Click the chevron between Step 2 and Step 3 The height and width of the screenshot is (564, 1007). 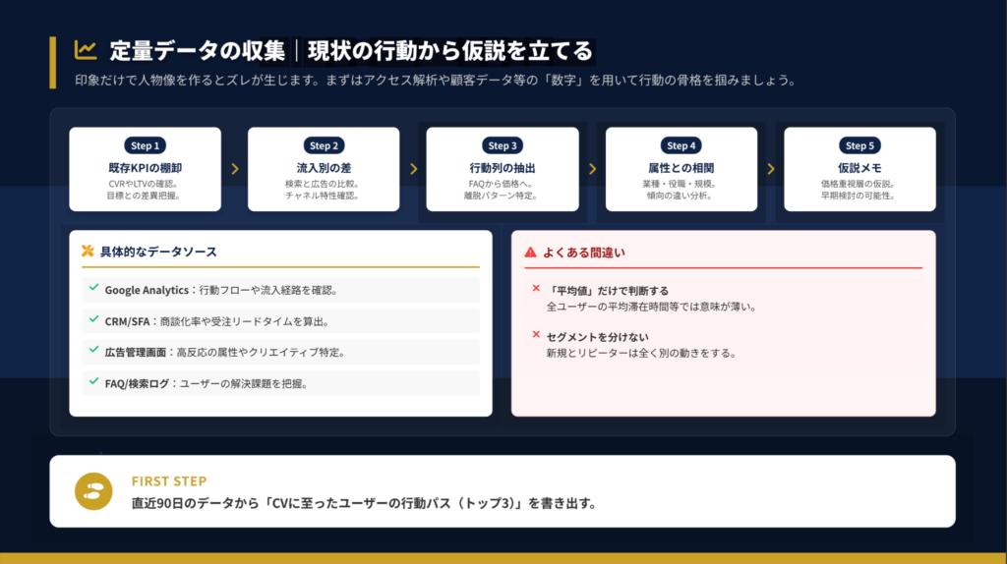coord(413,169)
